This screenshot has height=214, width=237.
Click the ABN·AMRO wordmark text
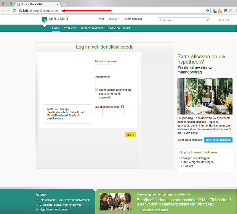pyautogui.click(x=58, y=19)
